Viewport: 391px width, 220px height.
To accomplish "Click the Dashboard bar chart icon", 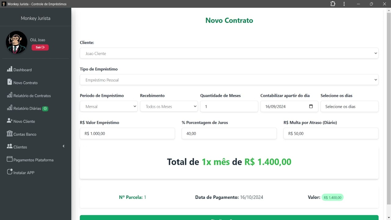I will click(x=9, y=69).
